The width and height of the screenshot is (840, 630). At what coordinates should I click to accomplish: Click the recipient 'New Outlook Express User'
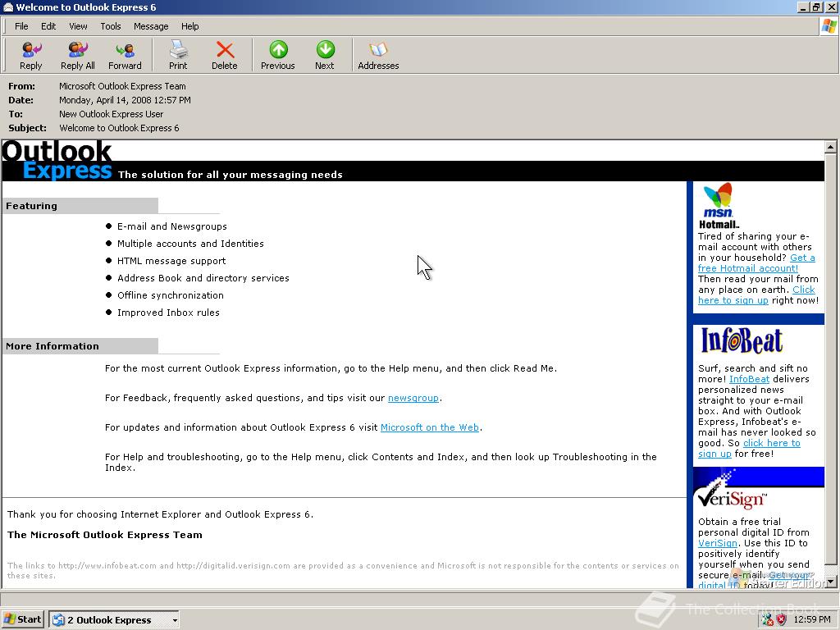pyautogui.click(x=111, y=114)
